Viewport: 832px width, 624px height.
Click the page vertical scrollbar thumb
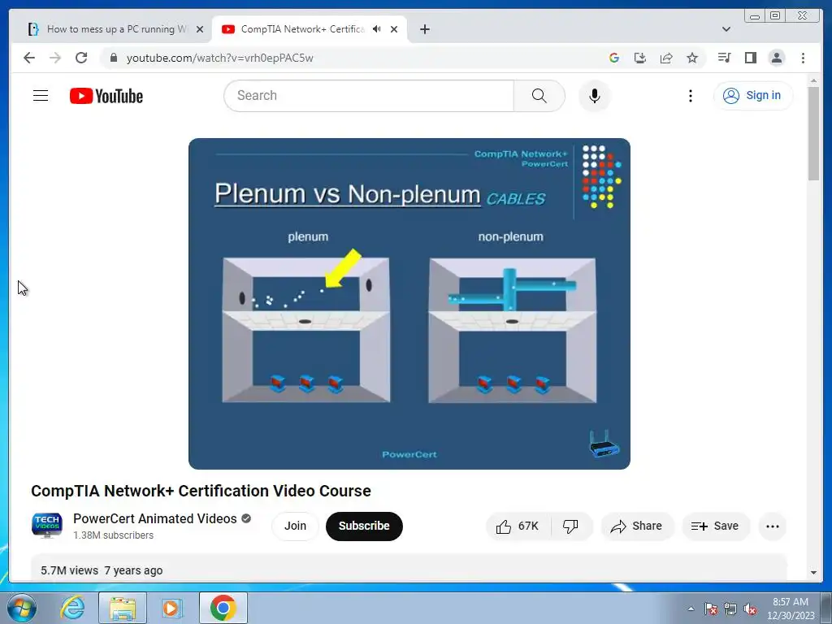(x=813, y=132)
